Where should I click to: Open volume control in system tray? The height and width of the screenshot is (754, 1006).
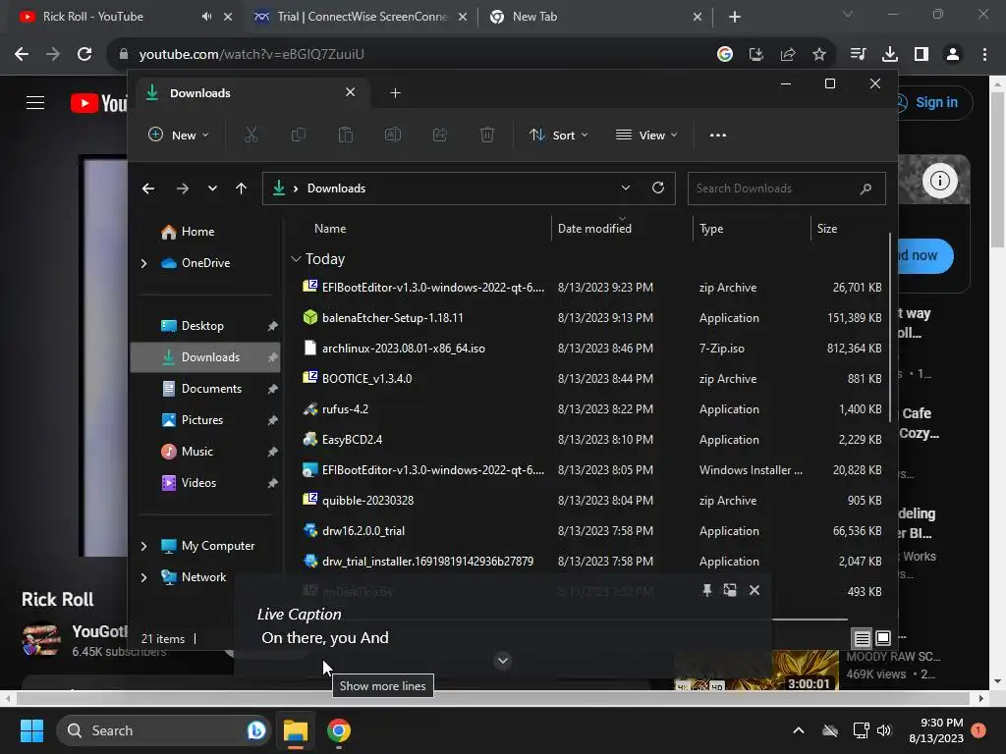[884, 730]
